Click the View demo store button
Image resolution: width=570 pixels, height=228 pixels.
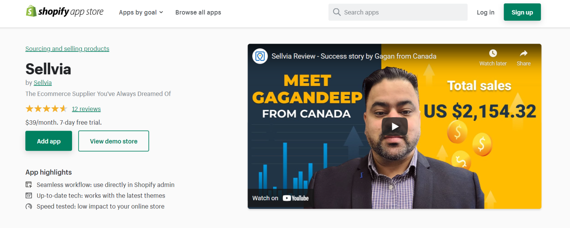114,141
